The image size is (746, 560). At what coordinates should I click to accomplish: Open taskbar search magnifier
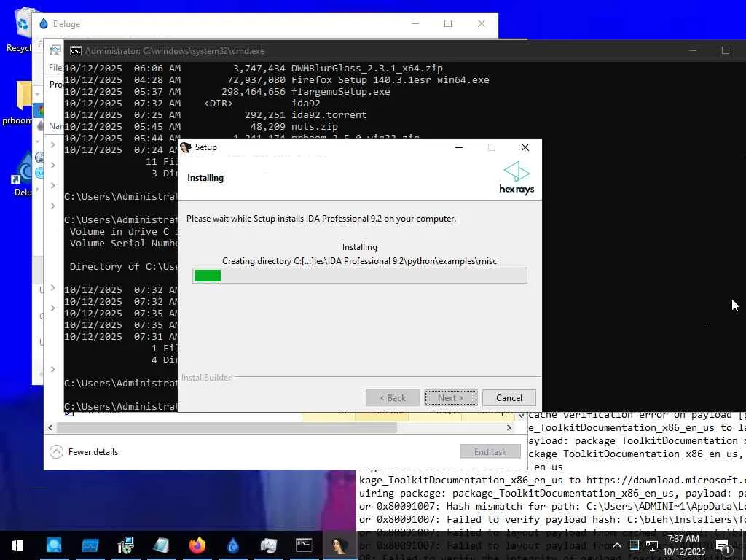pyautogui.click(x=54, y=545)
